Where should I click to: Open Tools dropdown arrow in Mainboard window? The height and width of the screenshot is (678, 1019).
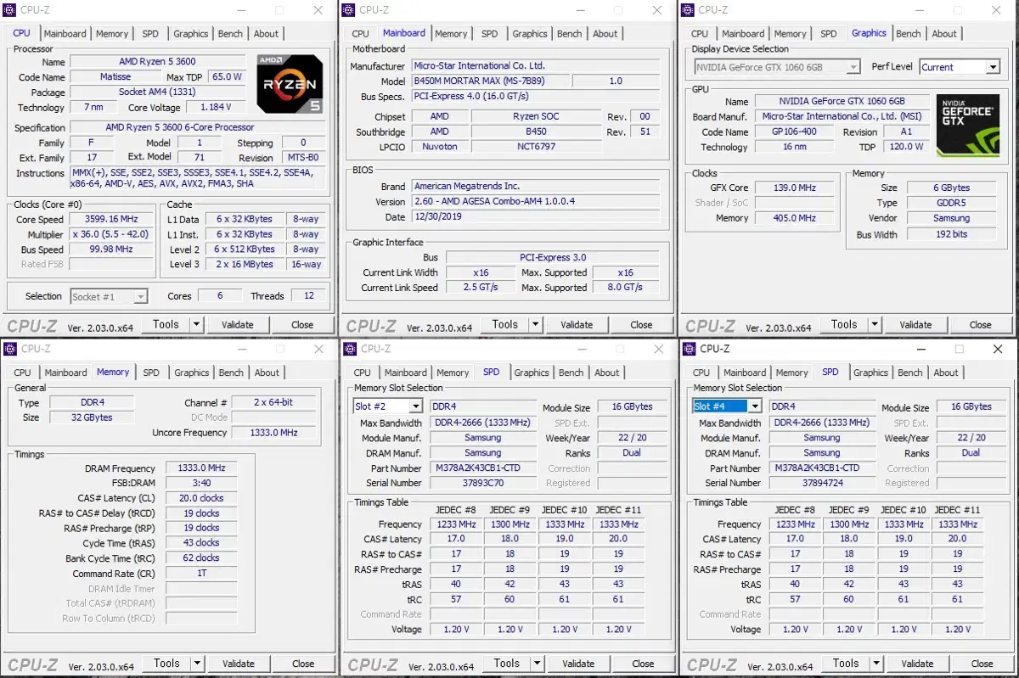(x=536, y=324)
